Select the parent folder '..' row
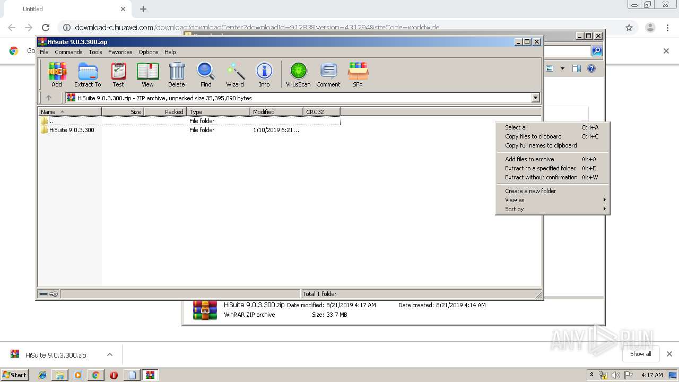The height and width of the screenshot is (382, 679). tap(189, 121)
